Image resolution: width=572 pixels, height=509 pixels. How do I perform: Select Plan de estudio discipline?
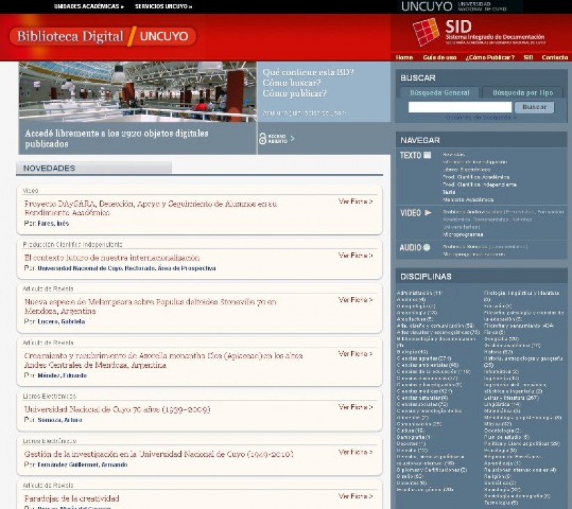(x=507, y=437)
